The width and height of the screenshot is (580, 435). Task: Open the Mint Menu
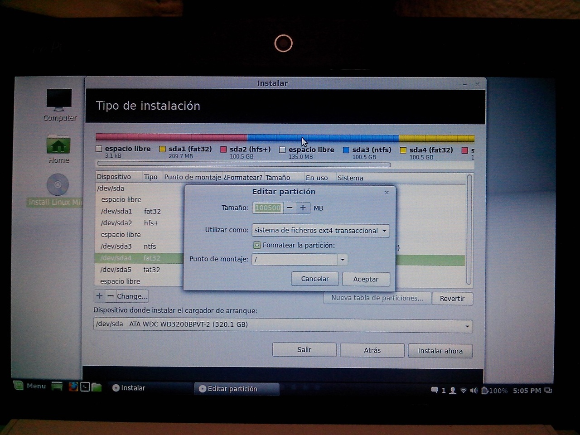pyautogui.click(x=30, y=386)
